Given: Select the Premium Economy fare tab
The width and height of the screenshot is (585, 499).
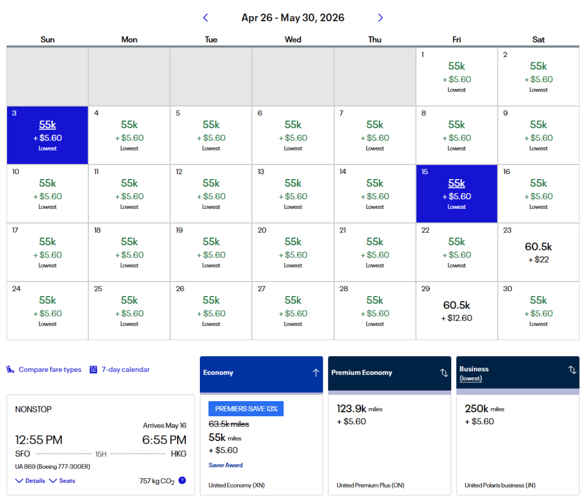Looking at the screenshot, I should point(362,372).
